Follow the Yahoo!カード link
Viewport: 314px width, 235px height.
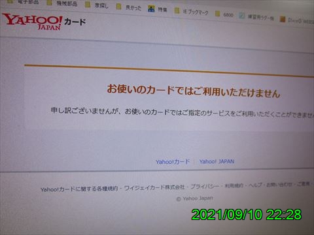tap(173, 162)
